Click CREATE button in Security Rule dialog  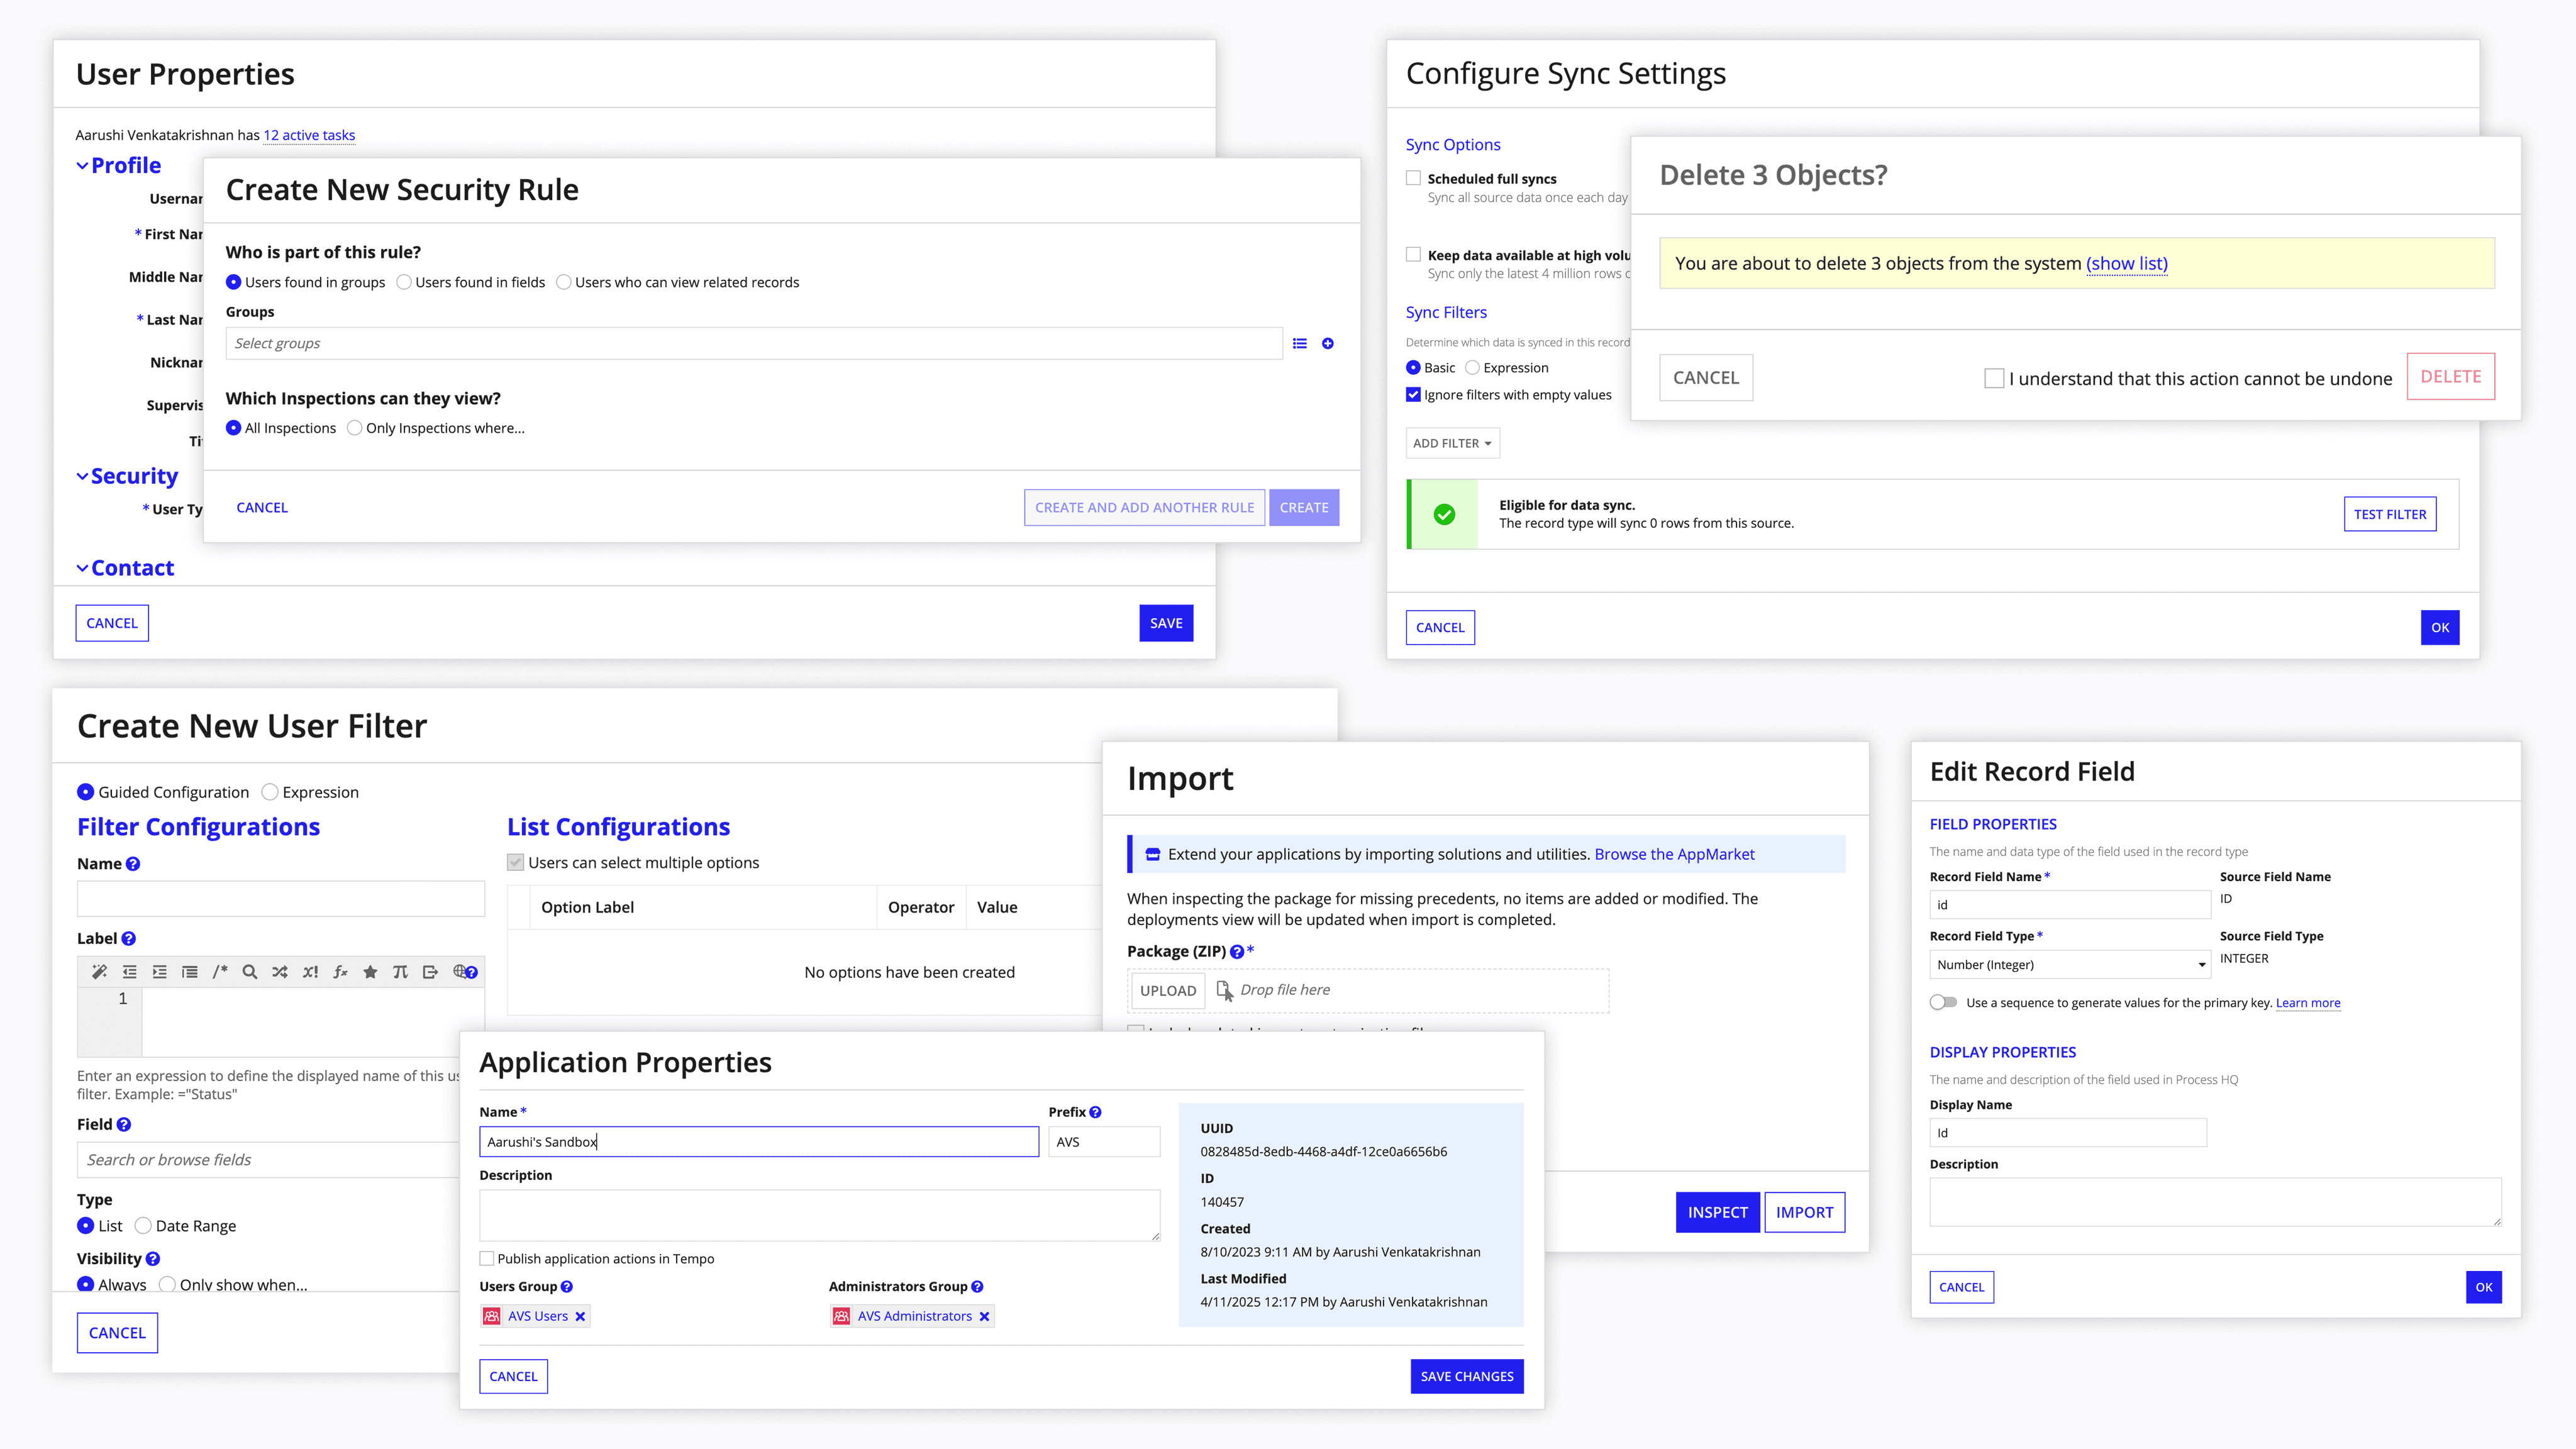pos(1304,507)
